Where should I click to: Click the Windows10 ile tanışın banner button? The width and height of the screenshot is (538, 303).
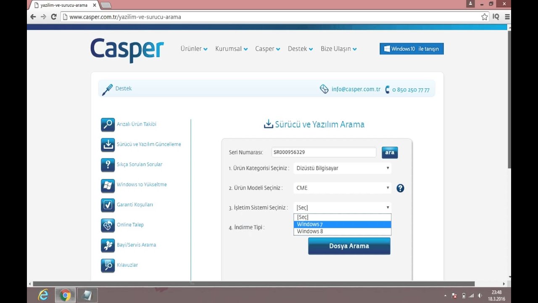(411, 49)
